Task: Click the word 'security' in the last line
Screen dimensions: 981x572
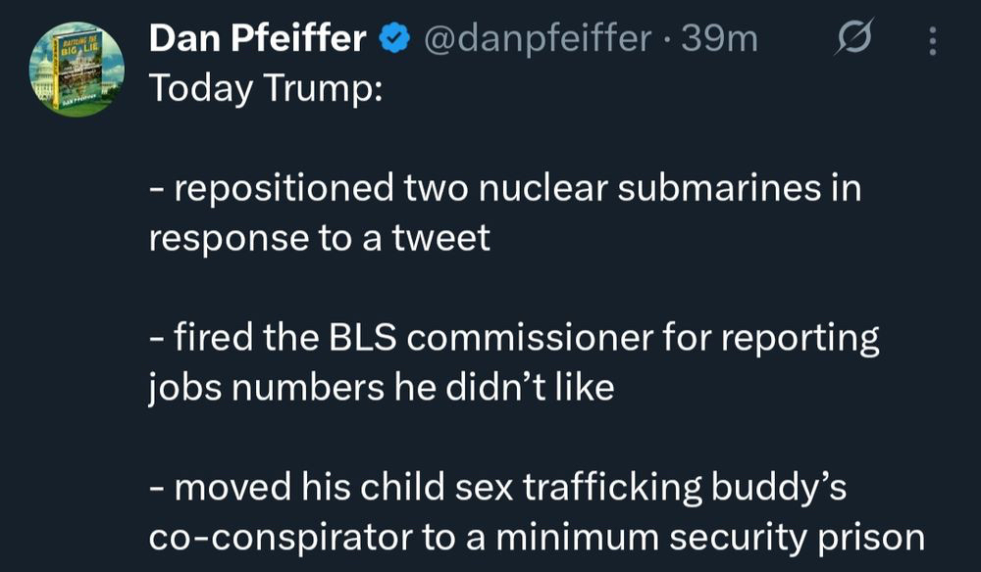Action: pos(733,538)
